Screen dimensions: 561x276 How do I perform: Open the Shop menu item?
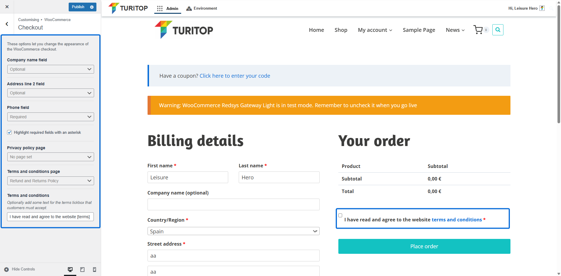pos(341,30)
